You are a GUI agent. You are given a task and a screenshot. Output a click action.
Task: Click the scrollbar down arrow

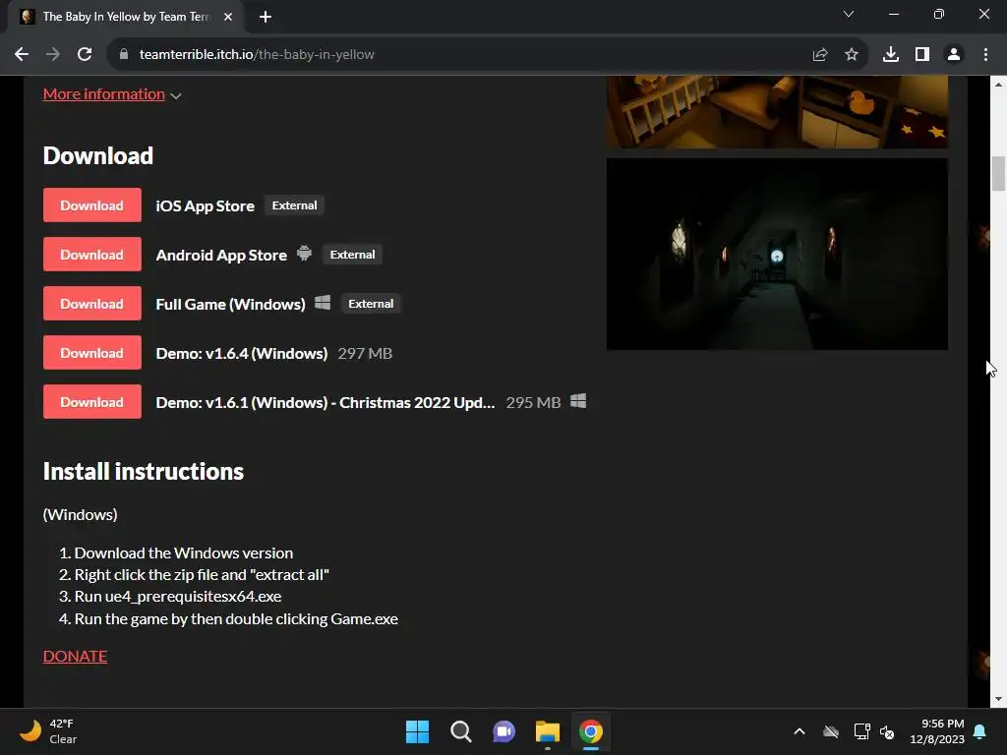click(998, 699)
